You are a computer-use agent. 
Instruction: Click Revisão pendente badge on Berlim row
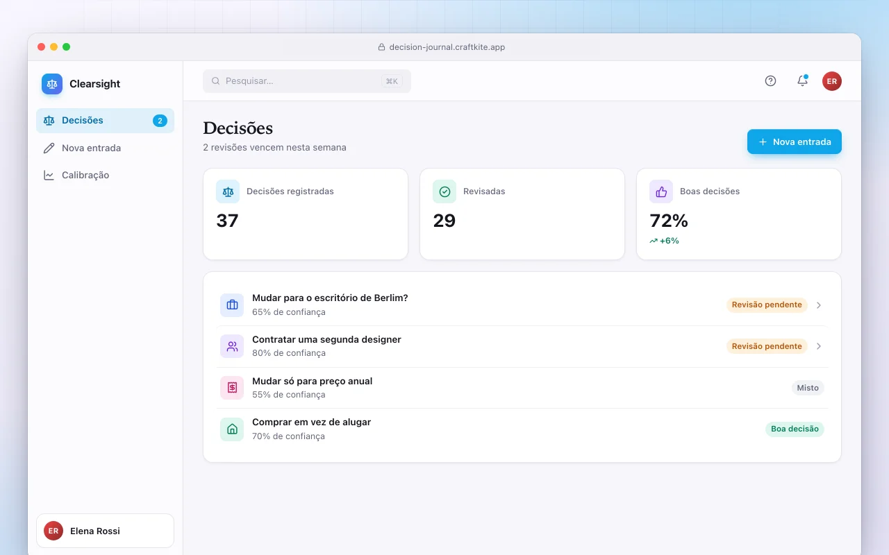coord(767,305)
